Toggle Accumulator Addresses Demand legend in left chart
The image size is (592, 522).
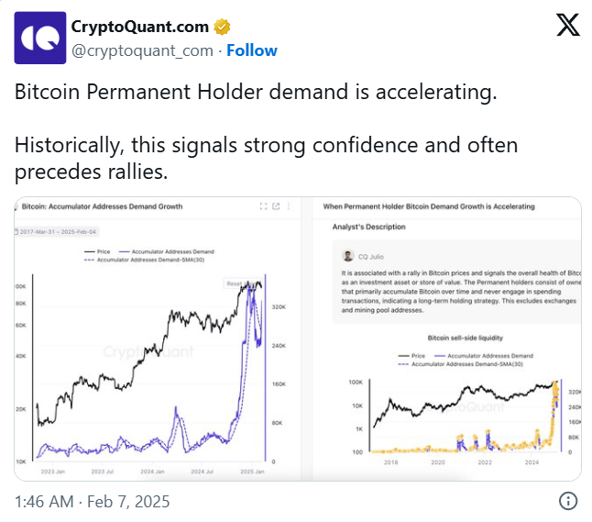tap(167, 251)
